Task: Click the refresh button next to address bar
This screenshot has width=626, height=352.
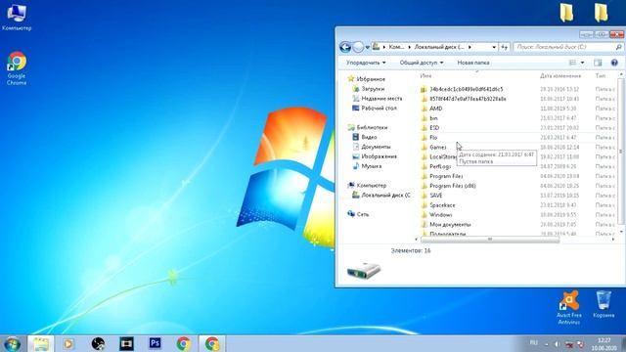Action: click(x=505, y=47)
